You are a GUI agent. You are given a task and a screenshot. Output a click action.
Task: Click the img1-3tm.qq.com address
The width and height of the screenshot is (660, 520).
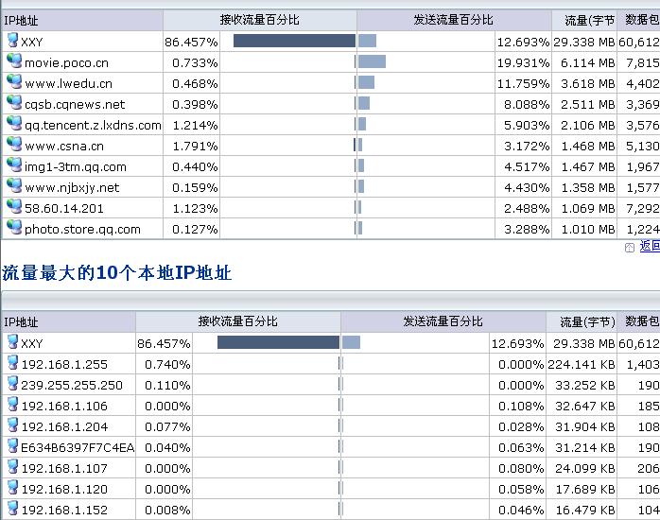click(x=76, y=166)
